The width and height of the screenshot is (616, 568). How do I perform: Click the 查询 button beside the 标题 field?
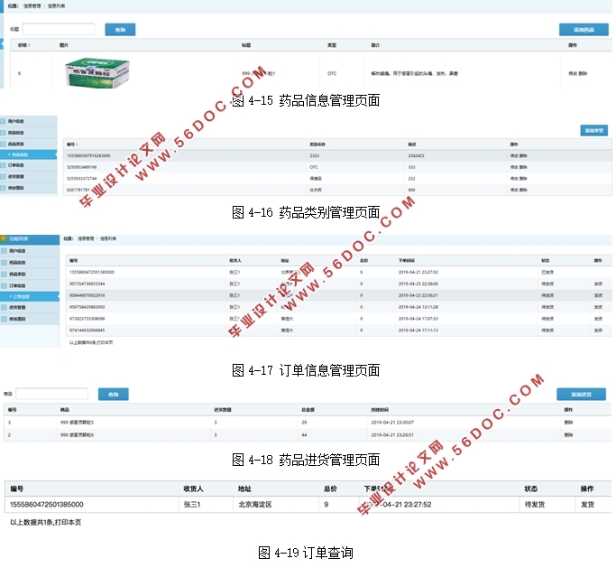pos(120,29)
